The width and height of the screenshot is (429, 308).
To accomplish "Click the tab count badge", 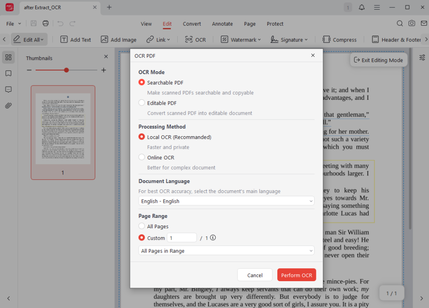I will coord(348,8).
